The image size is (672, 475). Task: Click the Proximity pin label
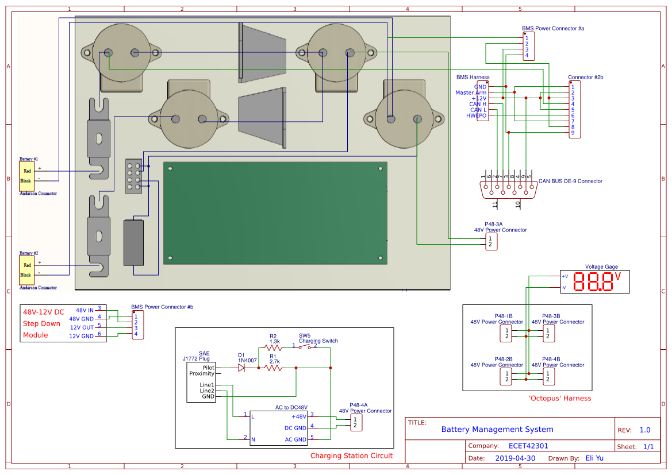[202, 373]
